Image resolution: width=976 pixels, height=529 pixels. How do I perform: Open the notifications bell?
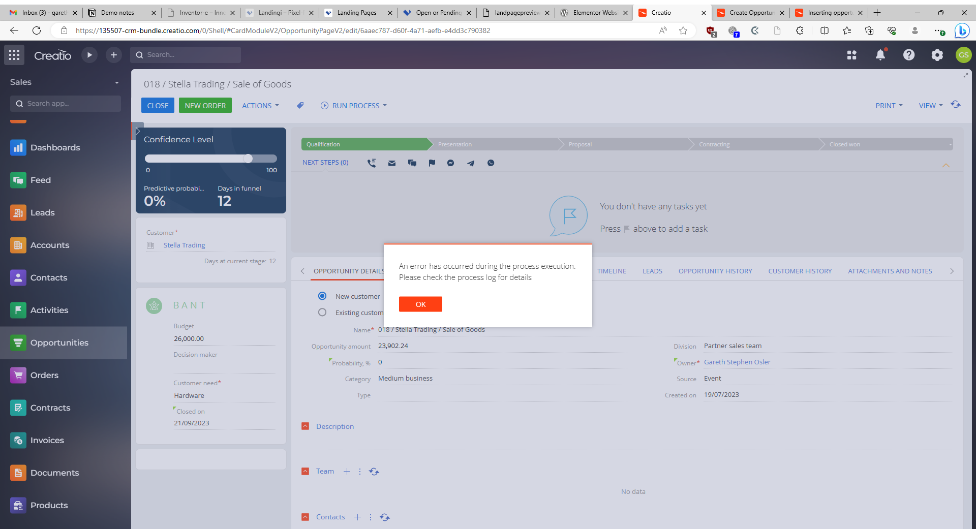(x=880, y=55)
